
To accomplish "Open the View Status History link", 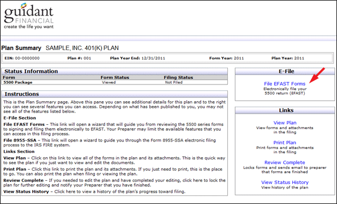I will coord(285,182).
